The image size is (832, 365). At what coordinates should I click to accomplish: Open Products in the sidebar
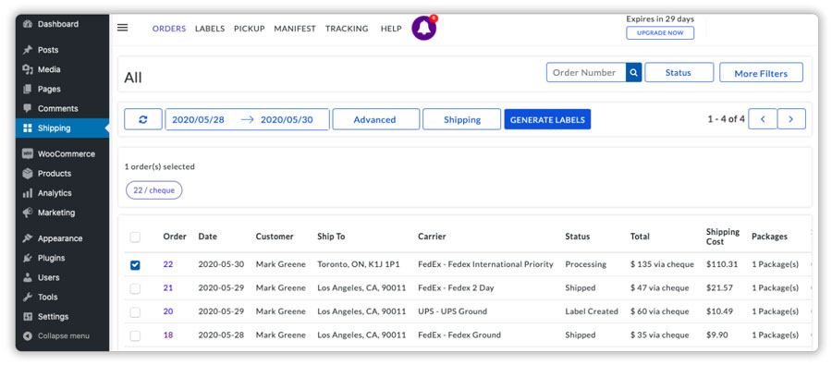pyautogui.click(x=62, y=174)
